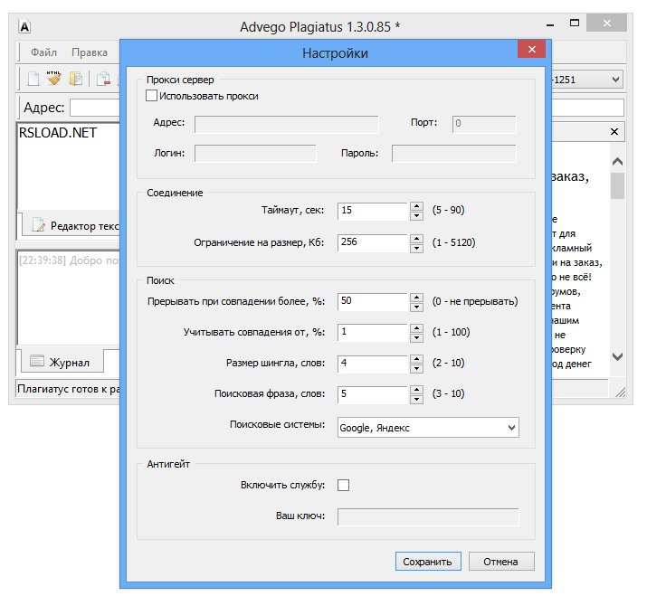The width and height of the screenshot is (666, 615).
Task: Click the Пароль input field
Action: (x=453, y=153)
